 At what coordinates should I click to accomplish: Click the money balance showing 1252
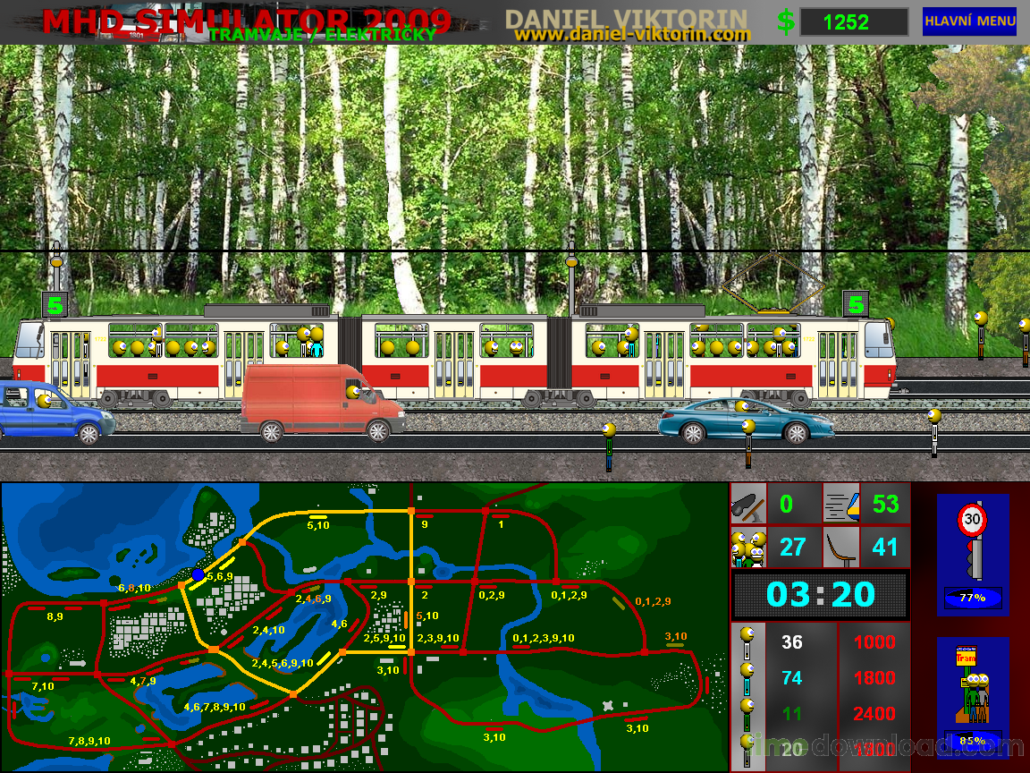[x=854, y=21]
